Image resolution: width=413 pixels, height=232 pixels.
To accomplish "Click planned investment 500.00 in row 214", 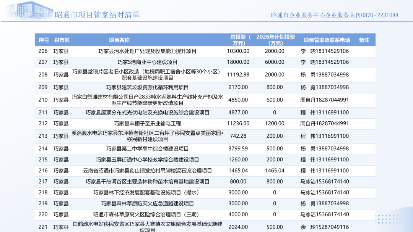I will (x=275, y=149).
